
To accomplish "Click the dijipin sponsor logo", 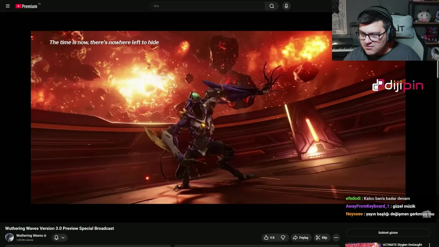I will point(398,85).
